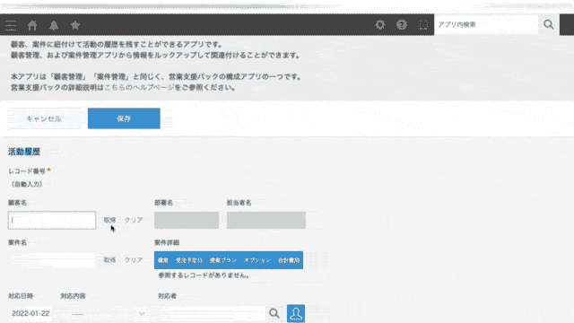This screenshot has height=323, width=574.
Task: Open the こちらのヘルプページ link
Action: coord(140,88)
